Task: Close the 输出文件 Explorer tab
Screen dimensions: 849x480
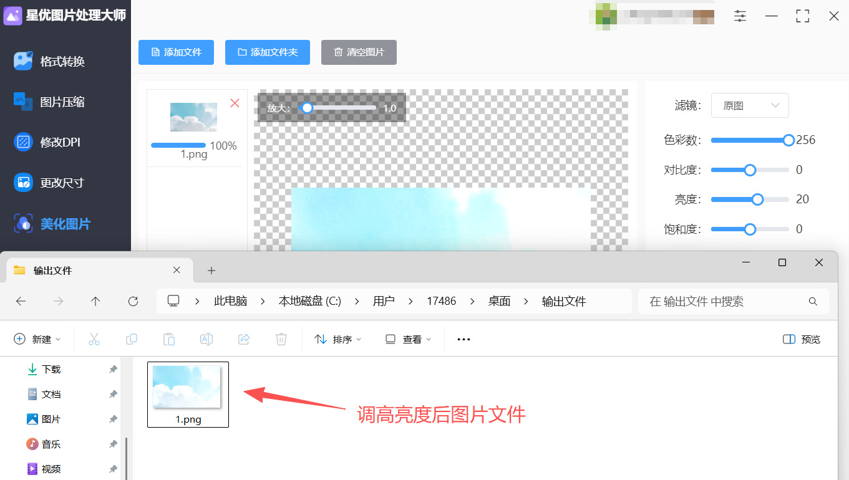Action: 177,270
